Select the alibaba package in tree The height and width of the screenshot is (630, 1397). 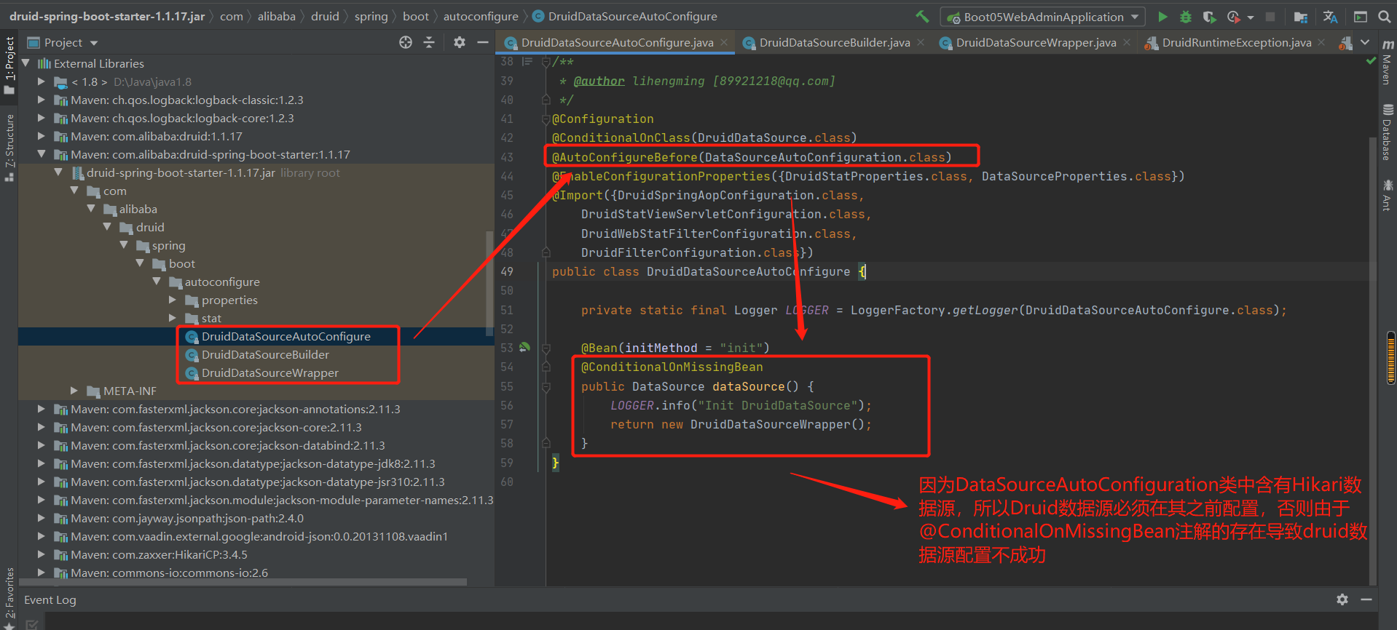(138, 209)
